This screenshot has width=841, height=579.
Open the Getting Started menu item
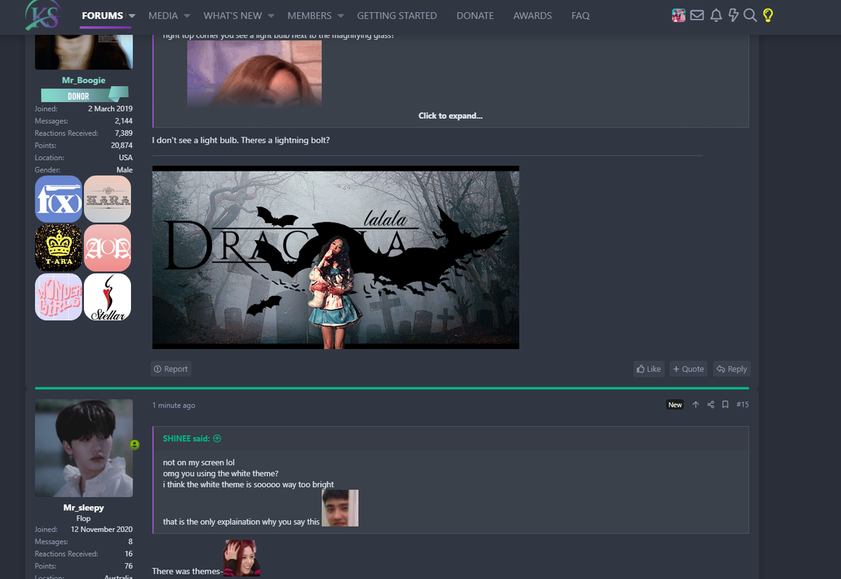coord(397,16)
